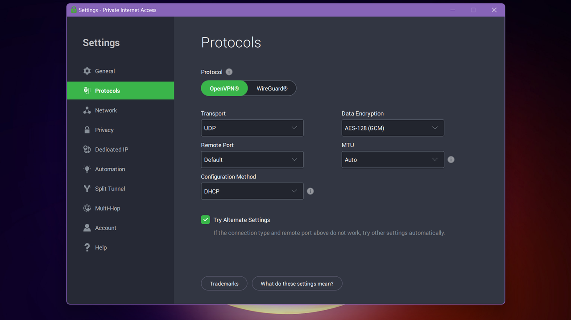Screen dimensions: 571x320
Task: Open Dedicated IP label in sidebar
Action: coord(112,150)
